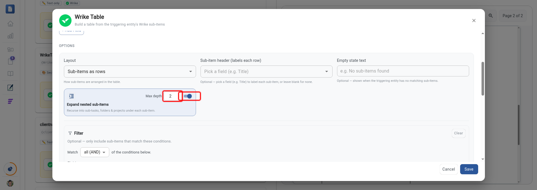Open the circular progress usage icon
The height and width of the screenshot is (190, 537).
tap(10, 169)
